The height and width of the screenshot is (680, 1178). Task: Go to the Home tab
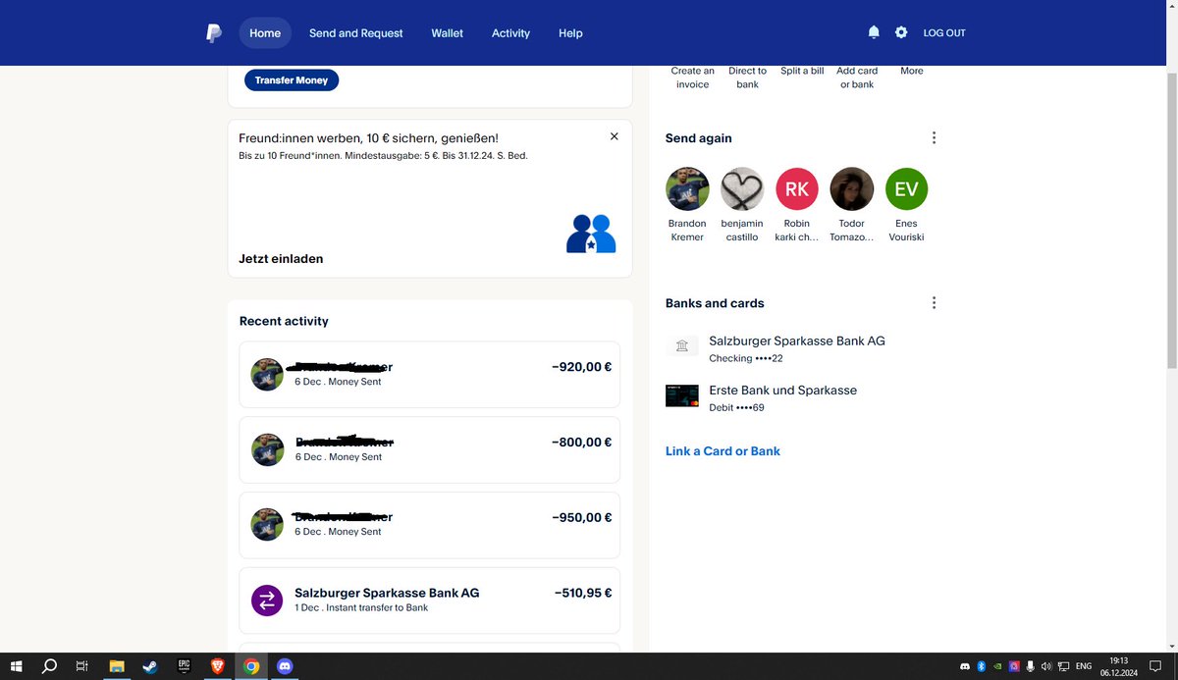click(265, 33)
